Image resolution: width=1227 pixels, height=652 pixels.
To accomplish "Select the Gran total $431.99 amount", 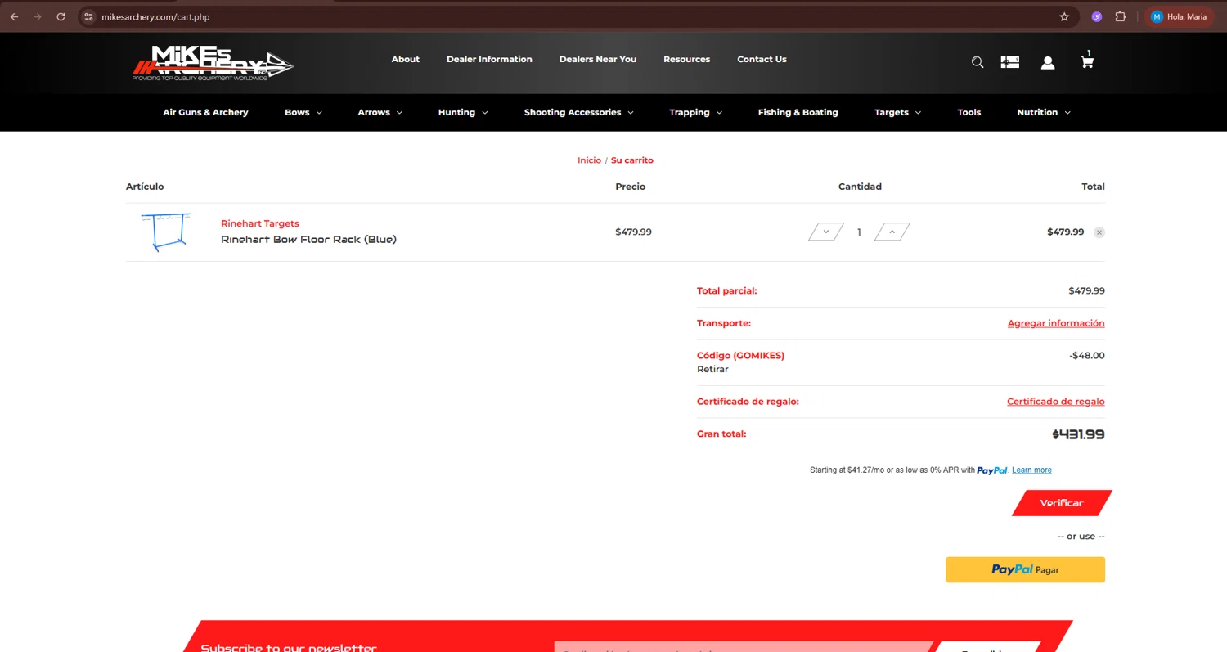I will coord(1078,434).
